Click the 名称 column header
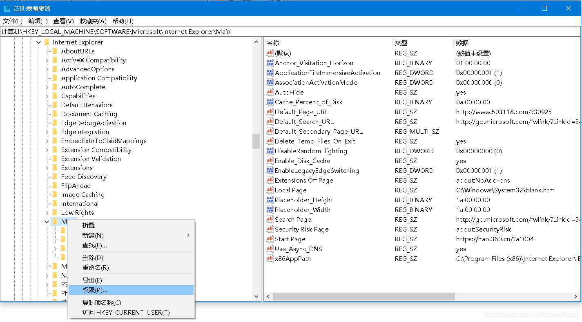The width and height of the screenshot is (582, 322). point(328,43)
